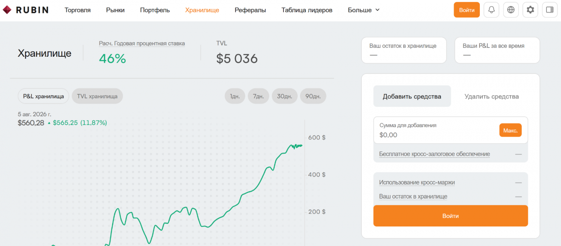Click the Макс. amount button
This screenshot has width=561, height=246.
(511, 130)
